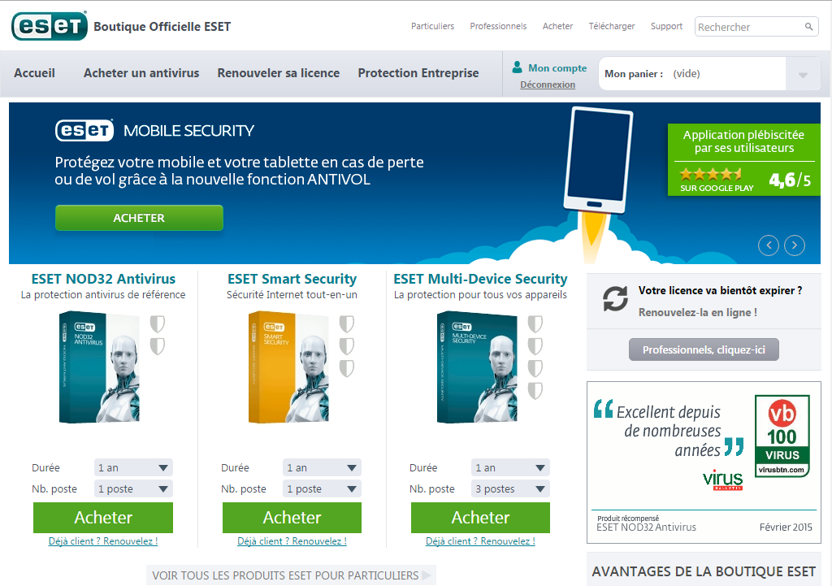The width and height of the screenshot is (832, 586).
Task: Open Durée dropdown for Multi-Device Security
Action: [510, 467]
